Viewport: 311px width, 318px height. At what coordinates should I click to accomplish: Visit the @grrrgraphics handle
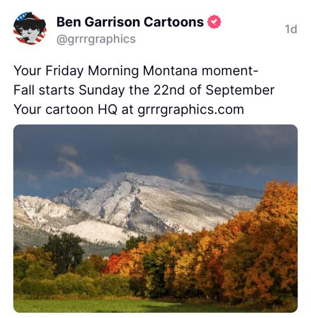[x=96, y=39]
